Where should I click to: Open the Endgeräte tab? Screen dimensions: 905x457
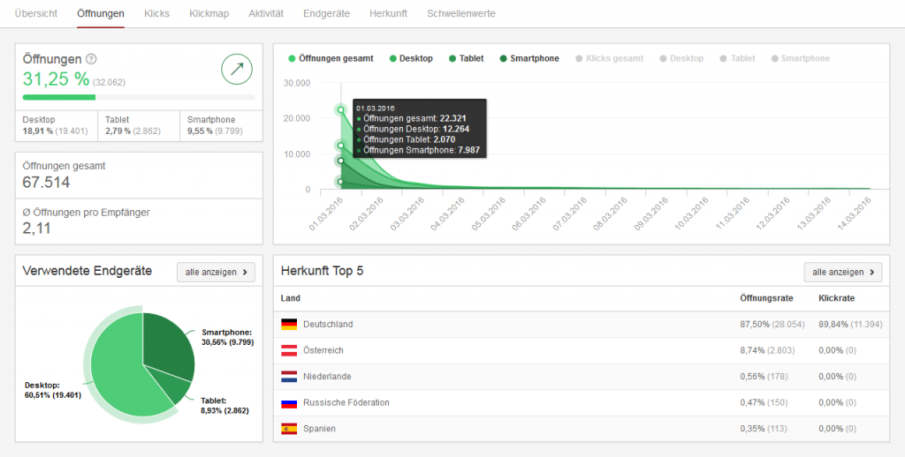point(327,13)
